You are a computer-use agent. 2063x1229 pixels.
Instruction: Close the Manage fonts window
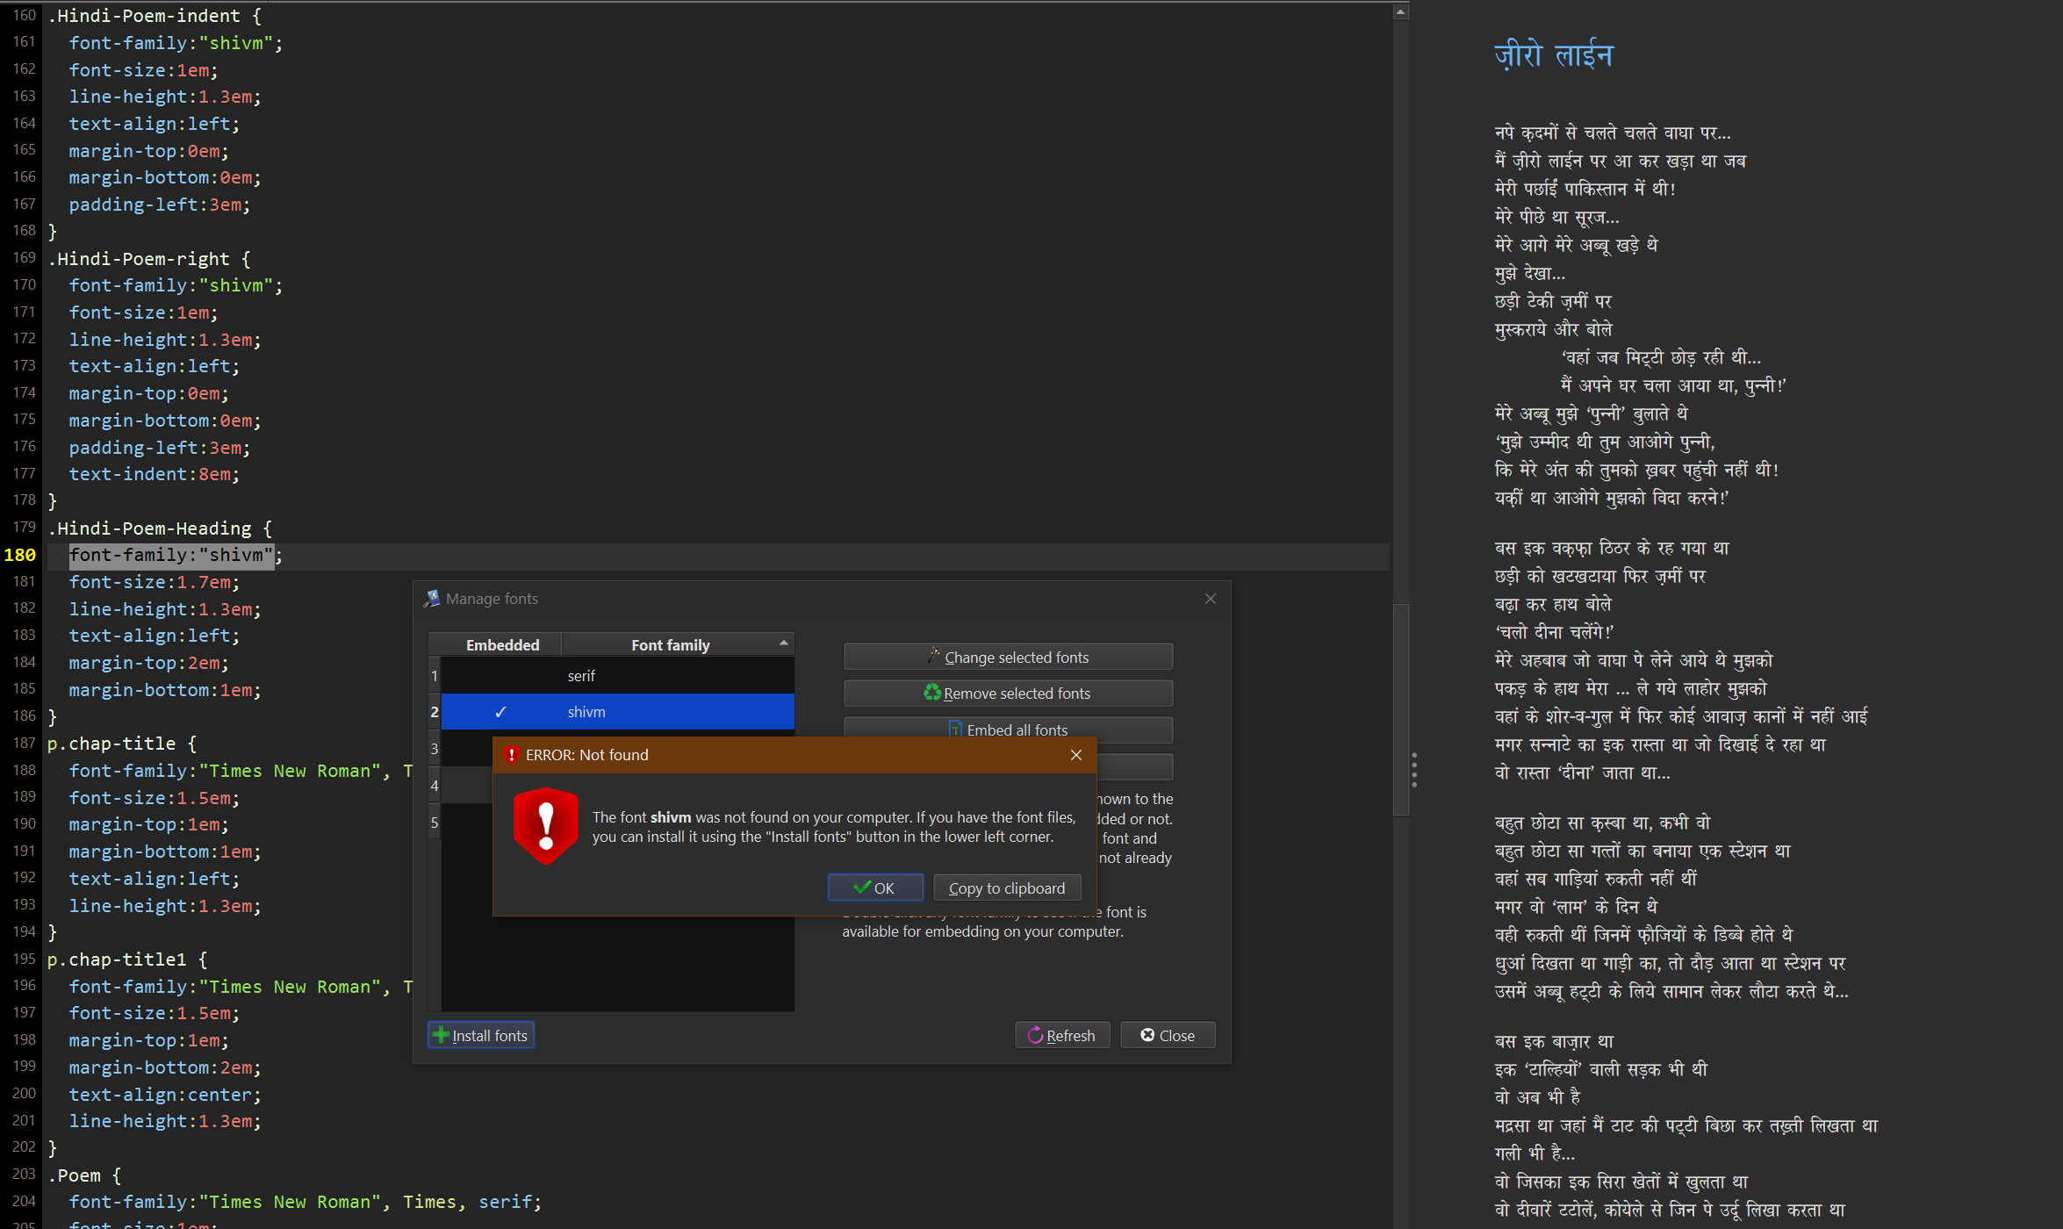tap(1211, 599)
